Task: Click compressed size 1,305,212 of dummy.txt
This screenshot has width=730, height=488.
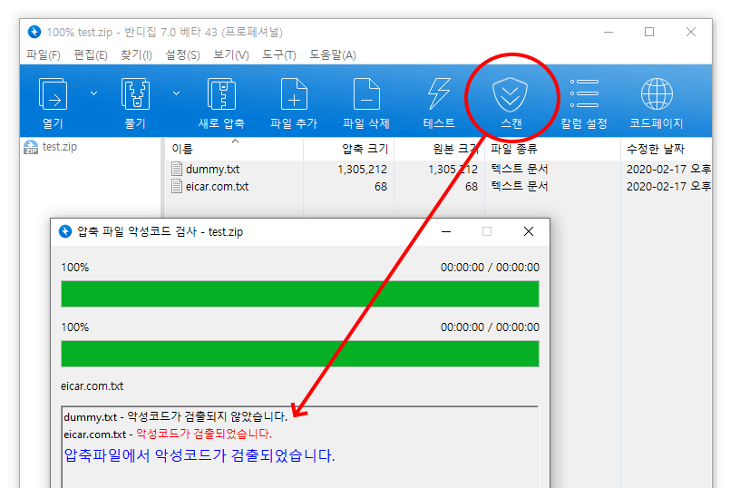Action: click(x=362, y=169)
